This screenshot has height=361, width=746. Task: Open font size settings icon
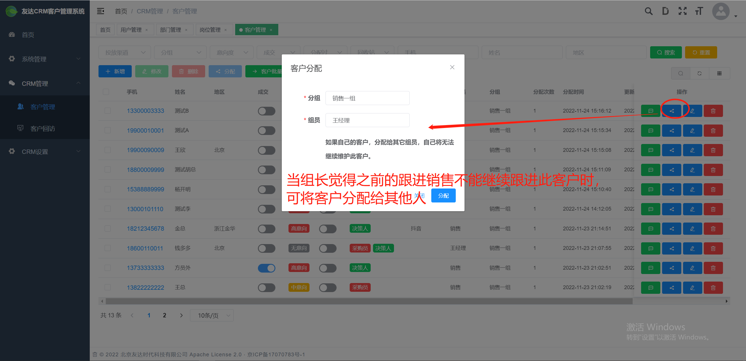pos(699,11)
